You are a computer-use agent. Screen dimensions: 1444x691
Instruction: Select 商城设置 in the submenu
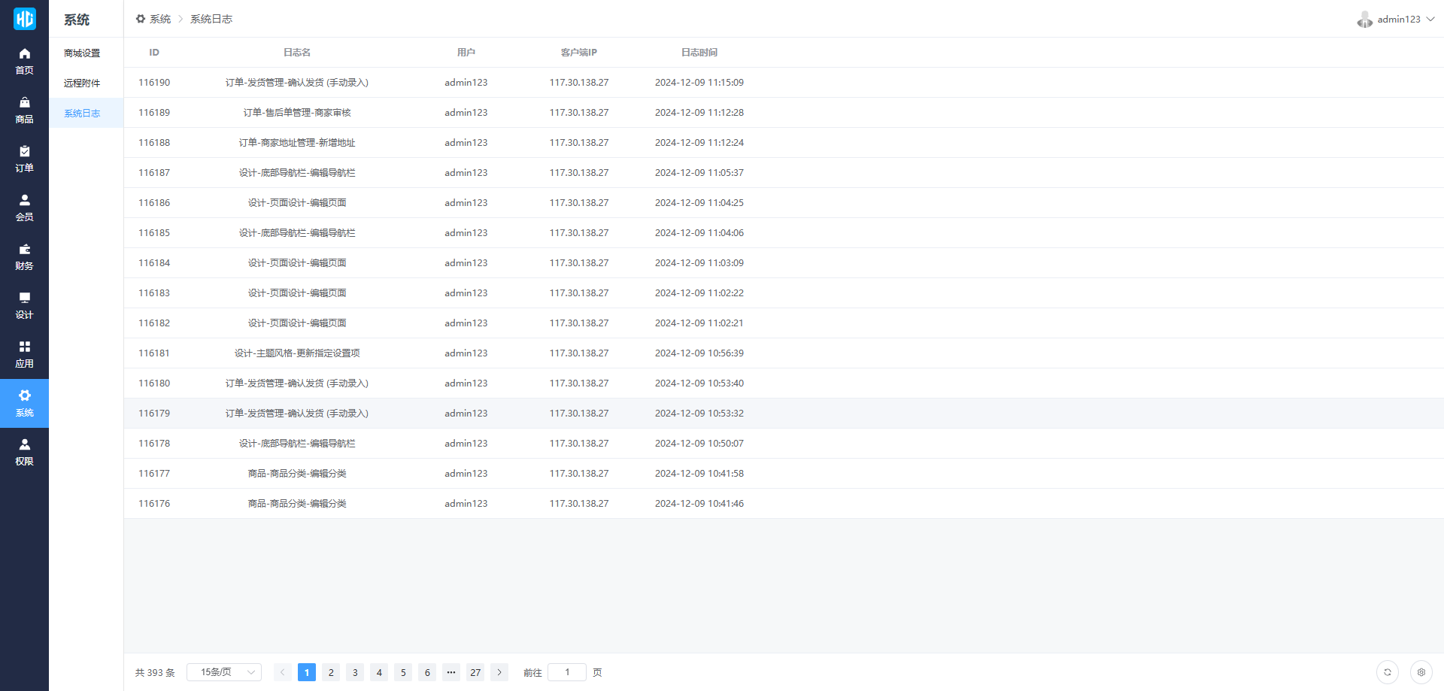82,53
